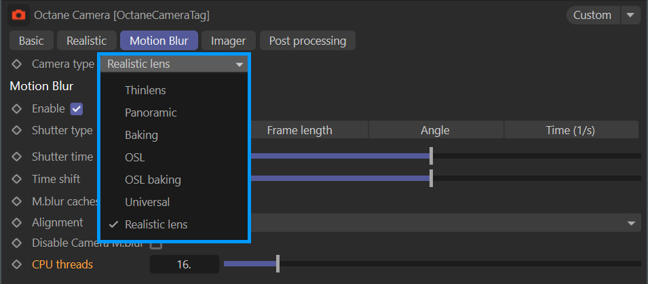Click keyframe diamond beside Camera type
648x284 pixels.
[x=17, y=64]
